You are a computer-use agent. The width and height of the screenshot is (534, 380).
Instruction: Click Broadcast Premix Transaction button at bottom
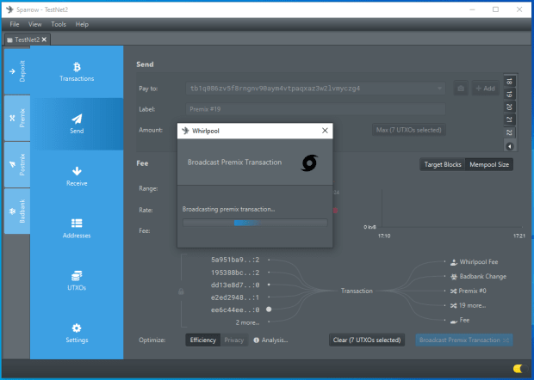click(464, 340)
